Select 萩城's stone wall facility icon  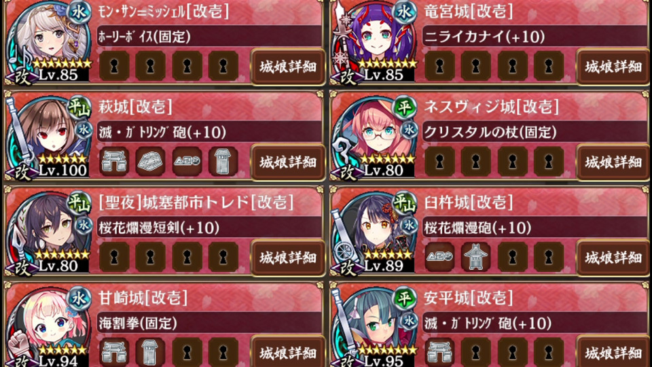150,162
